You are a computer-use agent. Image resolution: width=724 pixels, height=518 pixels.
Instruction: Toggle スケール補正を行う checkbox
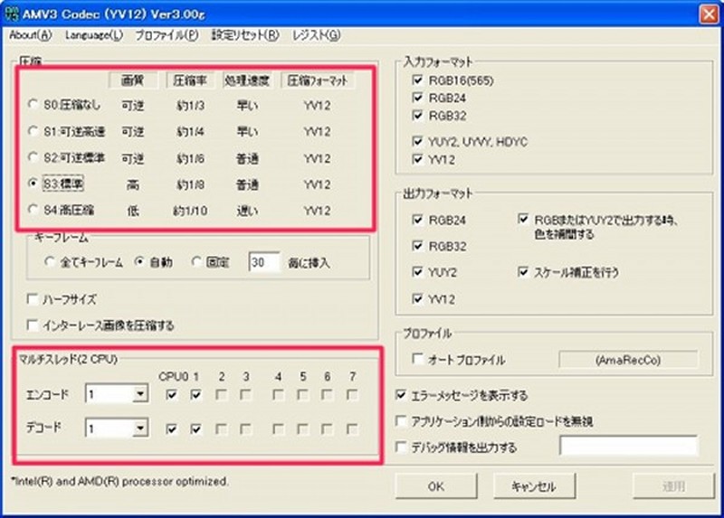pos(523,272)
